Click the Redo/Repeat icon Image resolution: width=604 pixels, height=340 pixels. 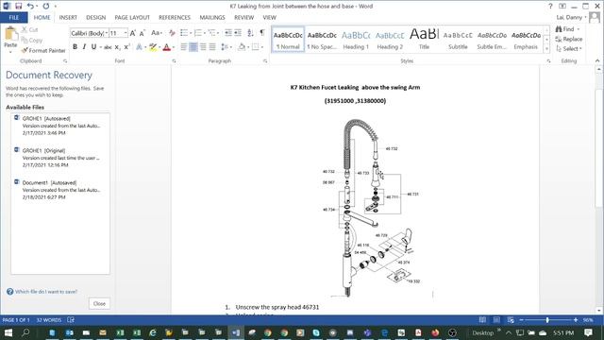(x=46, y=7)
